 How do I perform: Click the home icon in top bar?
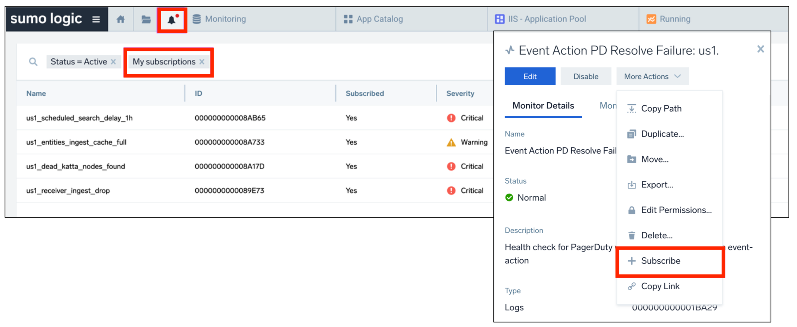(121, 19)
